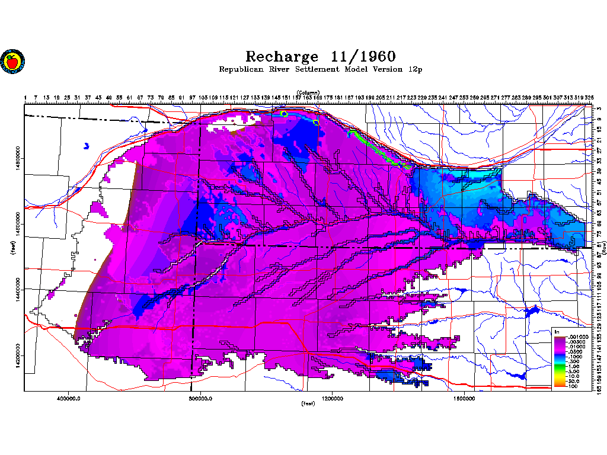607x455 pixels.
Task: Click the '10.0' legend value
Action: [x=573, y=376]
